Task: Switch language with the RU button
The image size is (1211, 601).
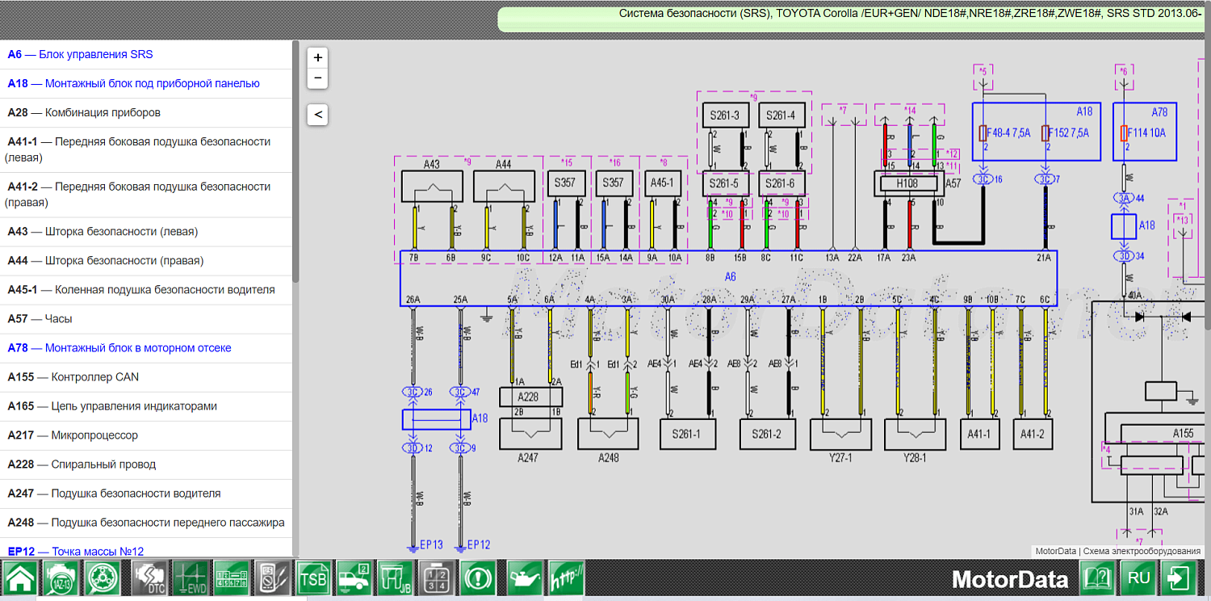Action: (1138, 578)
